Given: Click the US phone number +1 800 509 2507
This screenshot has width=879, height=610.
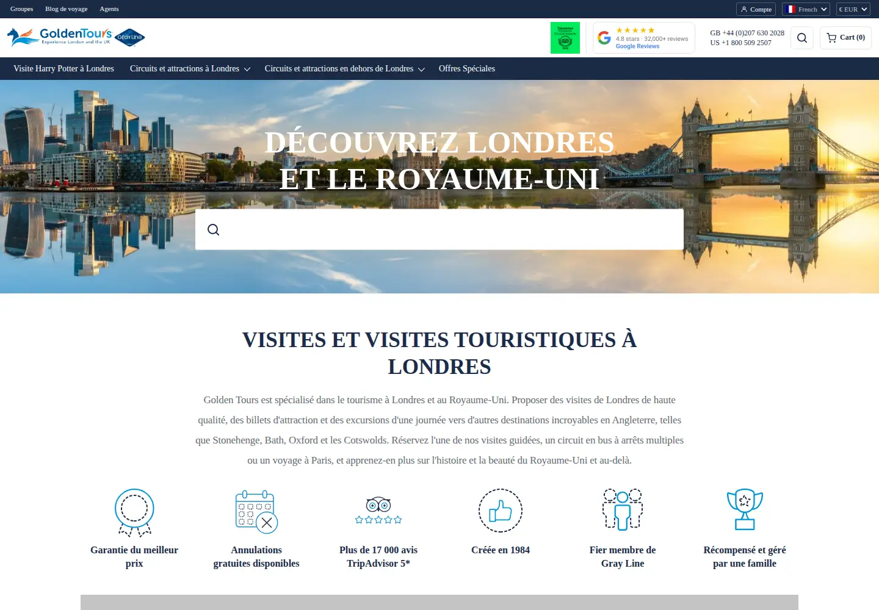Looking at the screenshot, I should pos(740,43).
